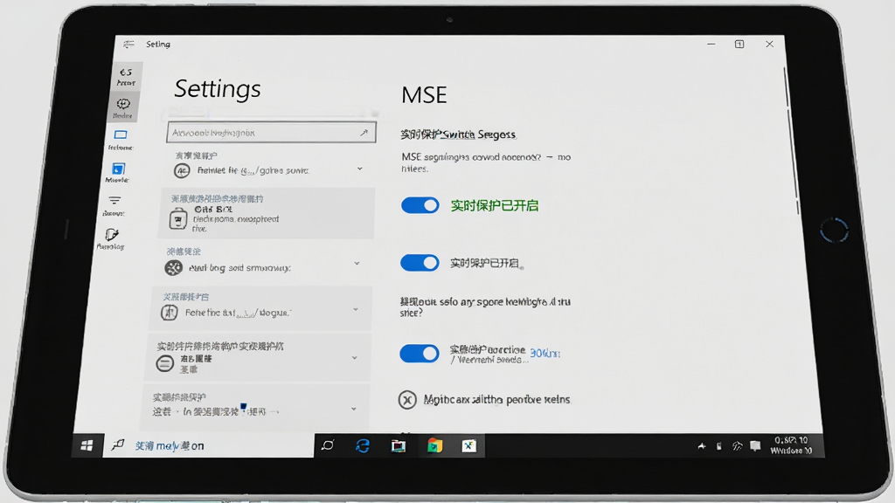Open the Windows Start button
The image size is (895, 503).
pos(87,445)
